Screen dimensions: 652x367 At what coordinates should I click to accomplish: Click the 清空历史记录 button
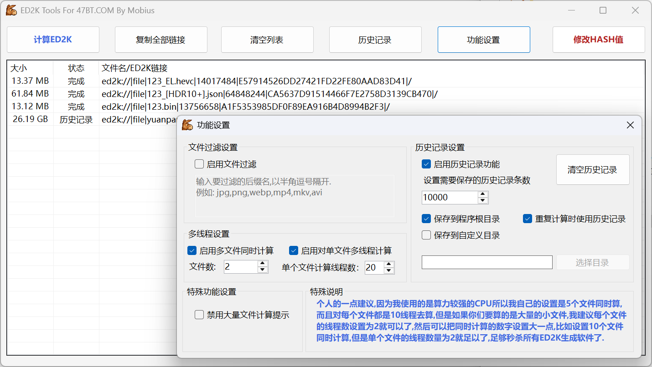pyautogui.click(x=592, y=170)
